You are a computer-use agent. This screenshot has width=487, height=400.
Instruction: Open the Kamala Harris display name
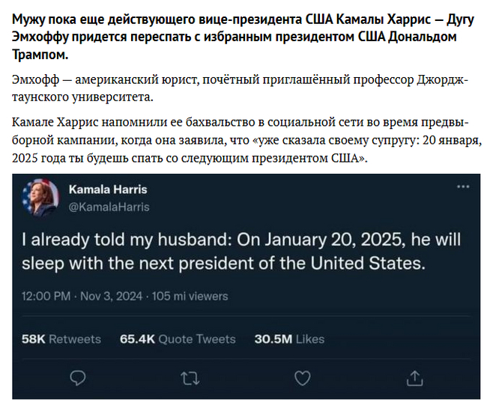pyautogui.click(x=108, y=190)
